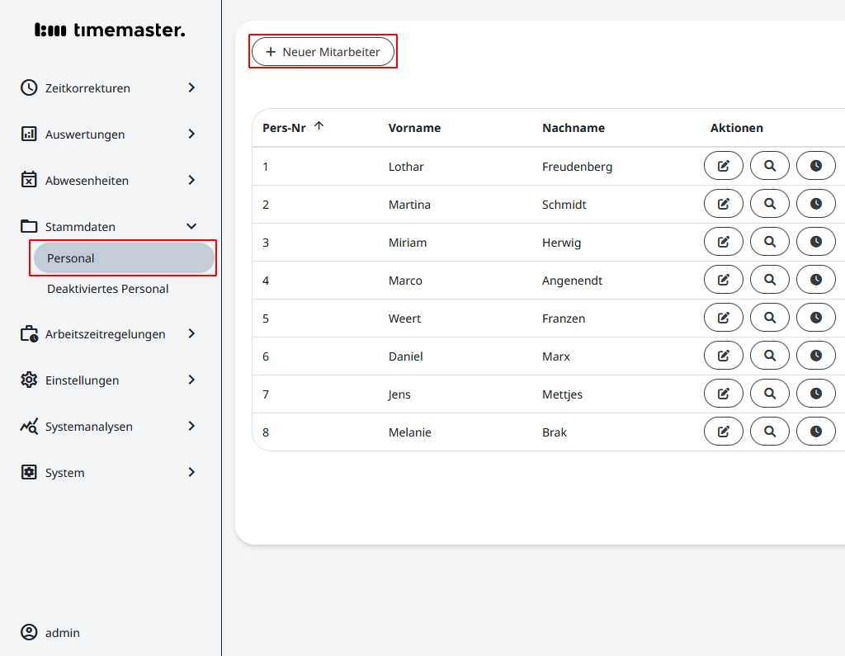This screenshot has width=845, height=656.
Task: Expand the Zeitkorrekturen menu chevron
Action: tap(191, 87)
